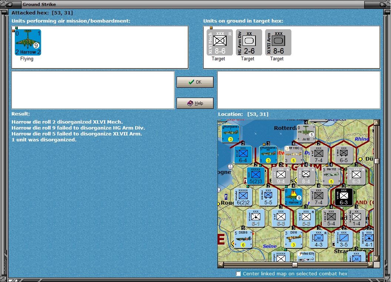Click the XVIII Cav 3-5 cavalry counter
The image size is (391, 282).
[344, 239]
